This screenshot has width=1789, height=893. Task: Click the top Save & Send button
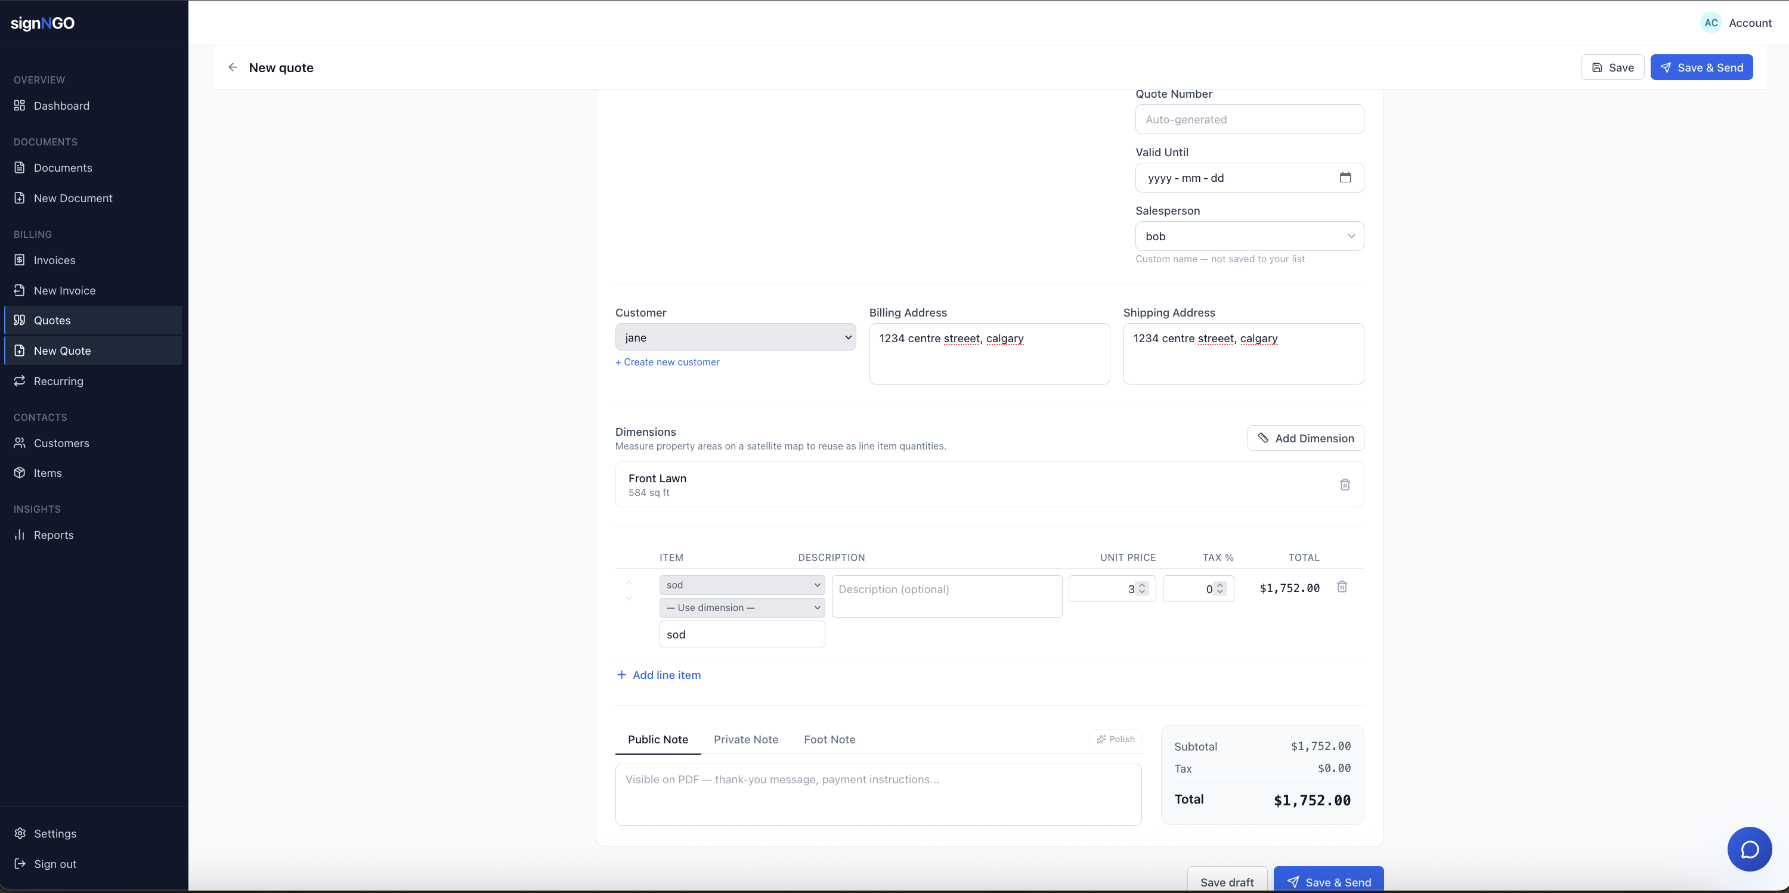(x=1701, y=67)
